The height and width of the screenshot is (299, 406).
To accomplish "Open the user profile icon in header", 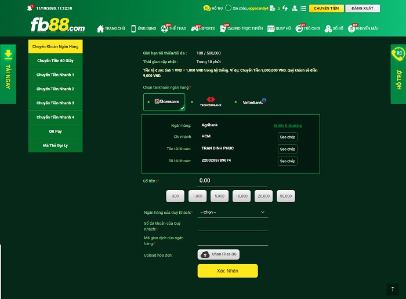I will [295, 9].
